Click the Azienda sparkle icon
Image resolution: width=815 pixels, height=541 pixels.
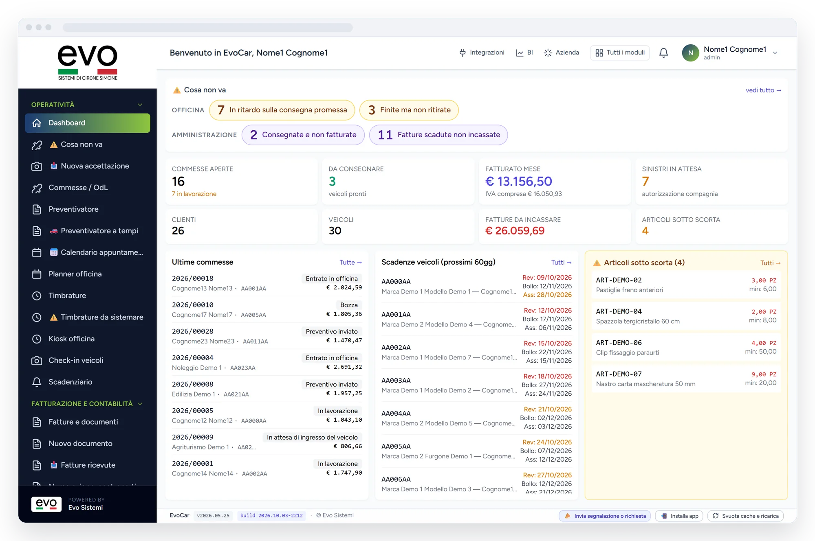coord(548,53)
